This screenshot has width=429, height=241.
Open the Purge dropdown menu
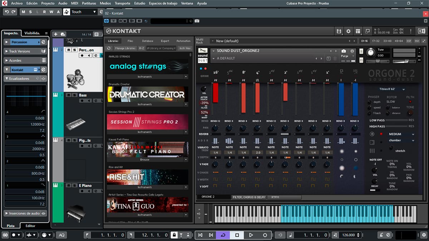[347, 56]
